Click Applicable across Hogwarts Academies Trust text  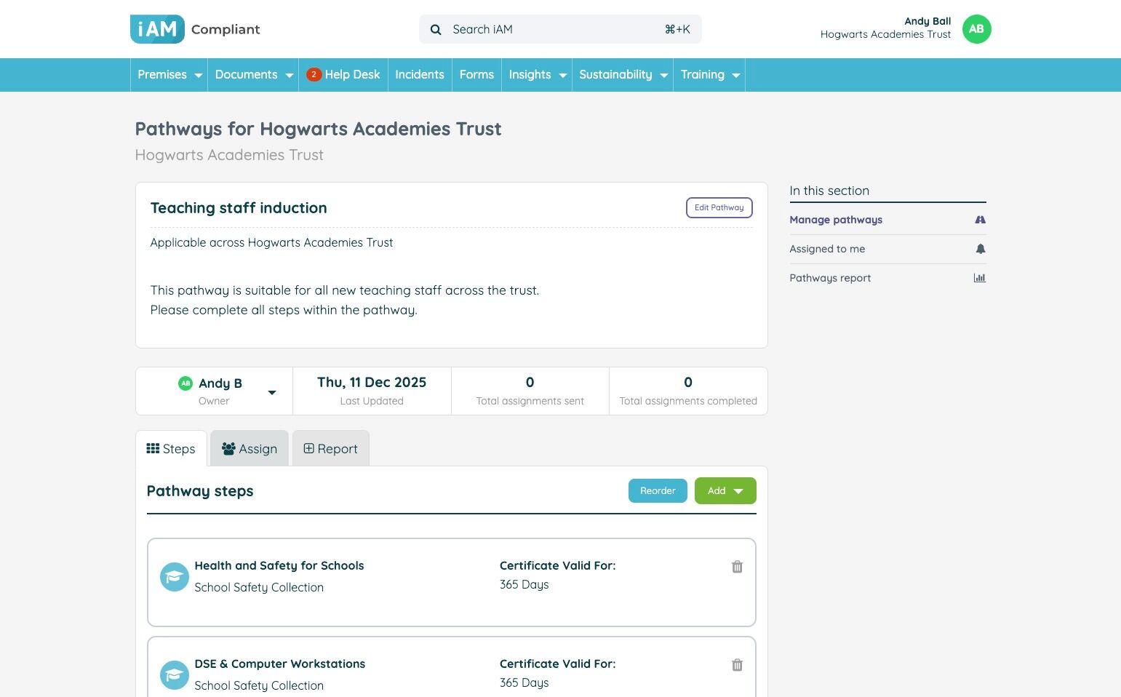(271, 243)
